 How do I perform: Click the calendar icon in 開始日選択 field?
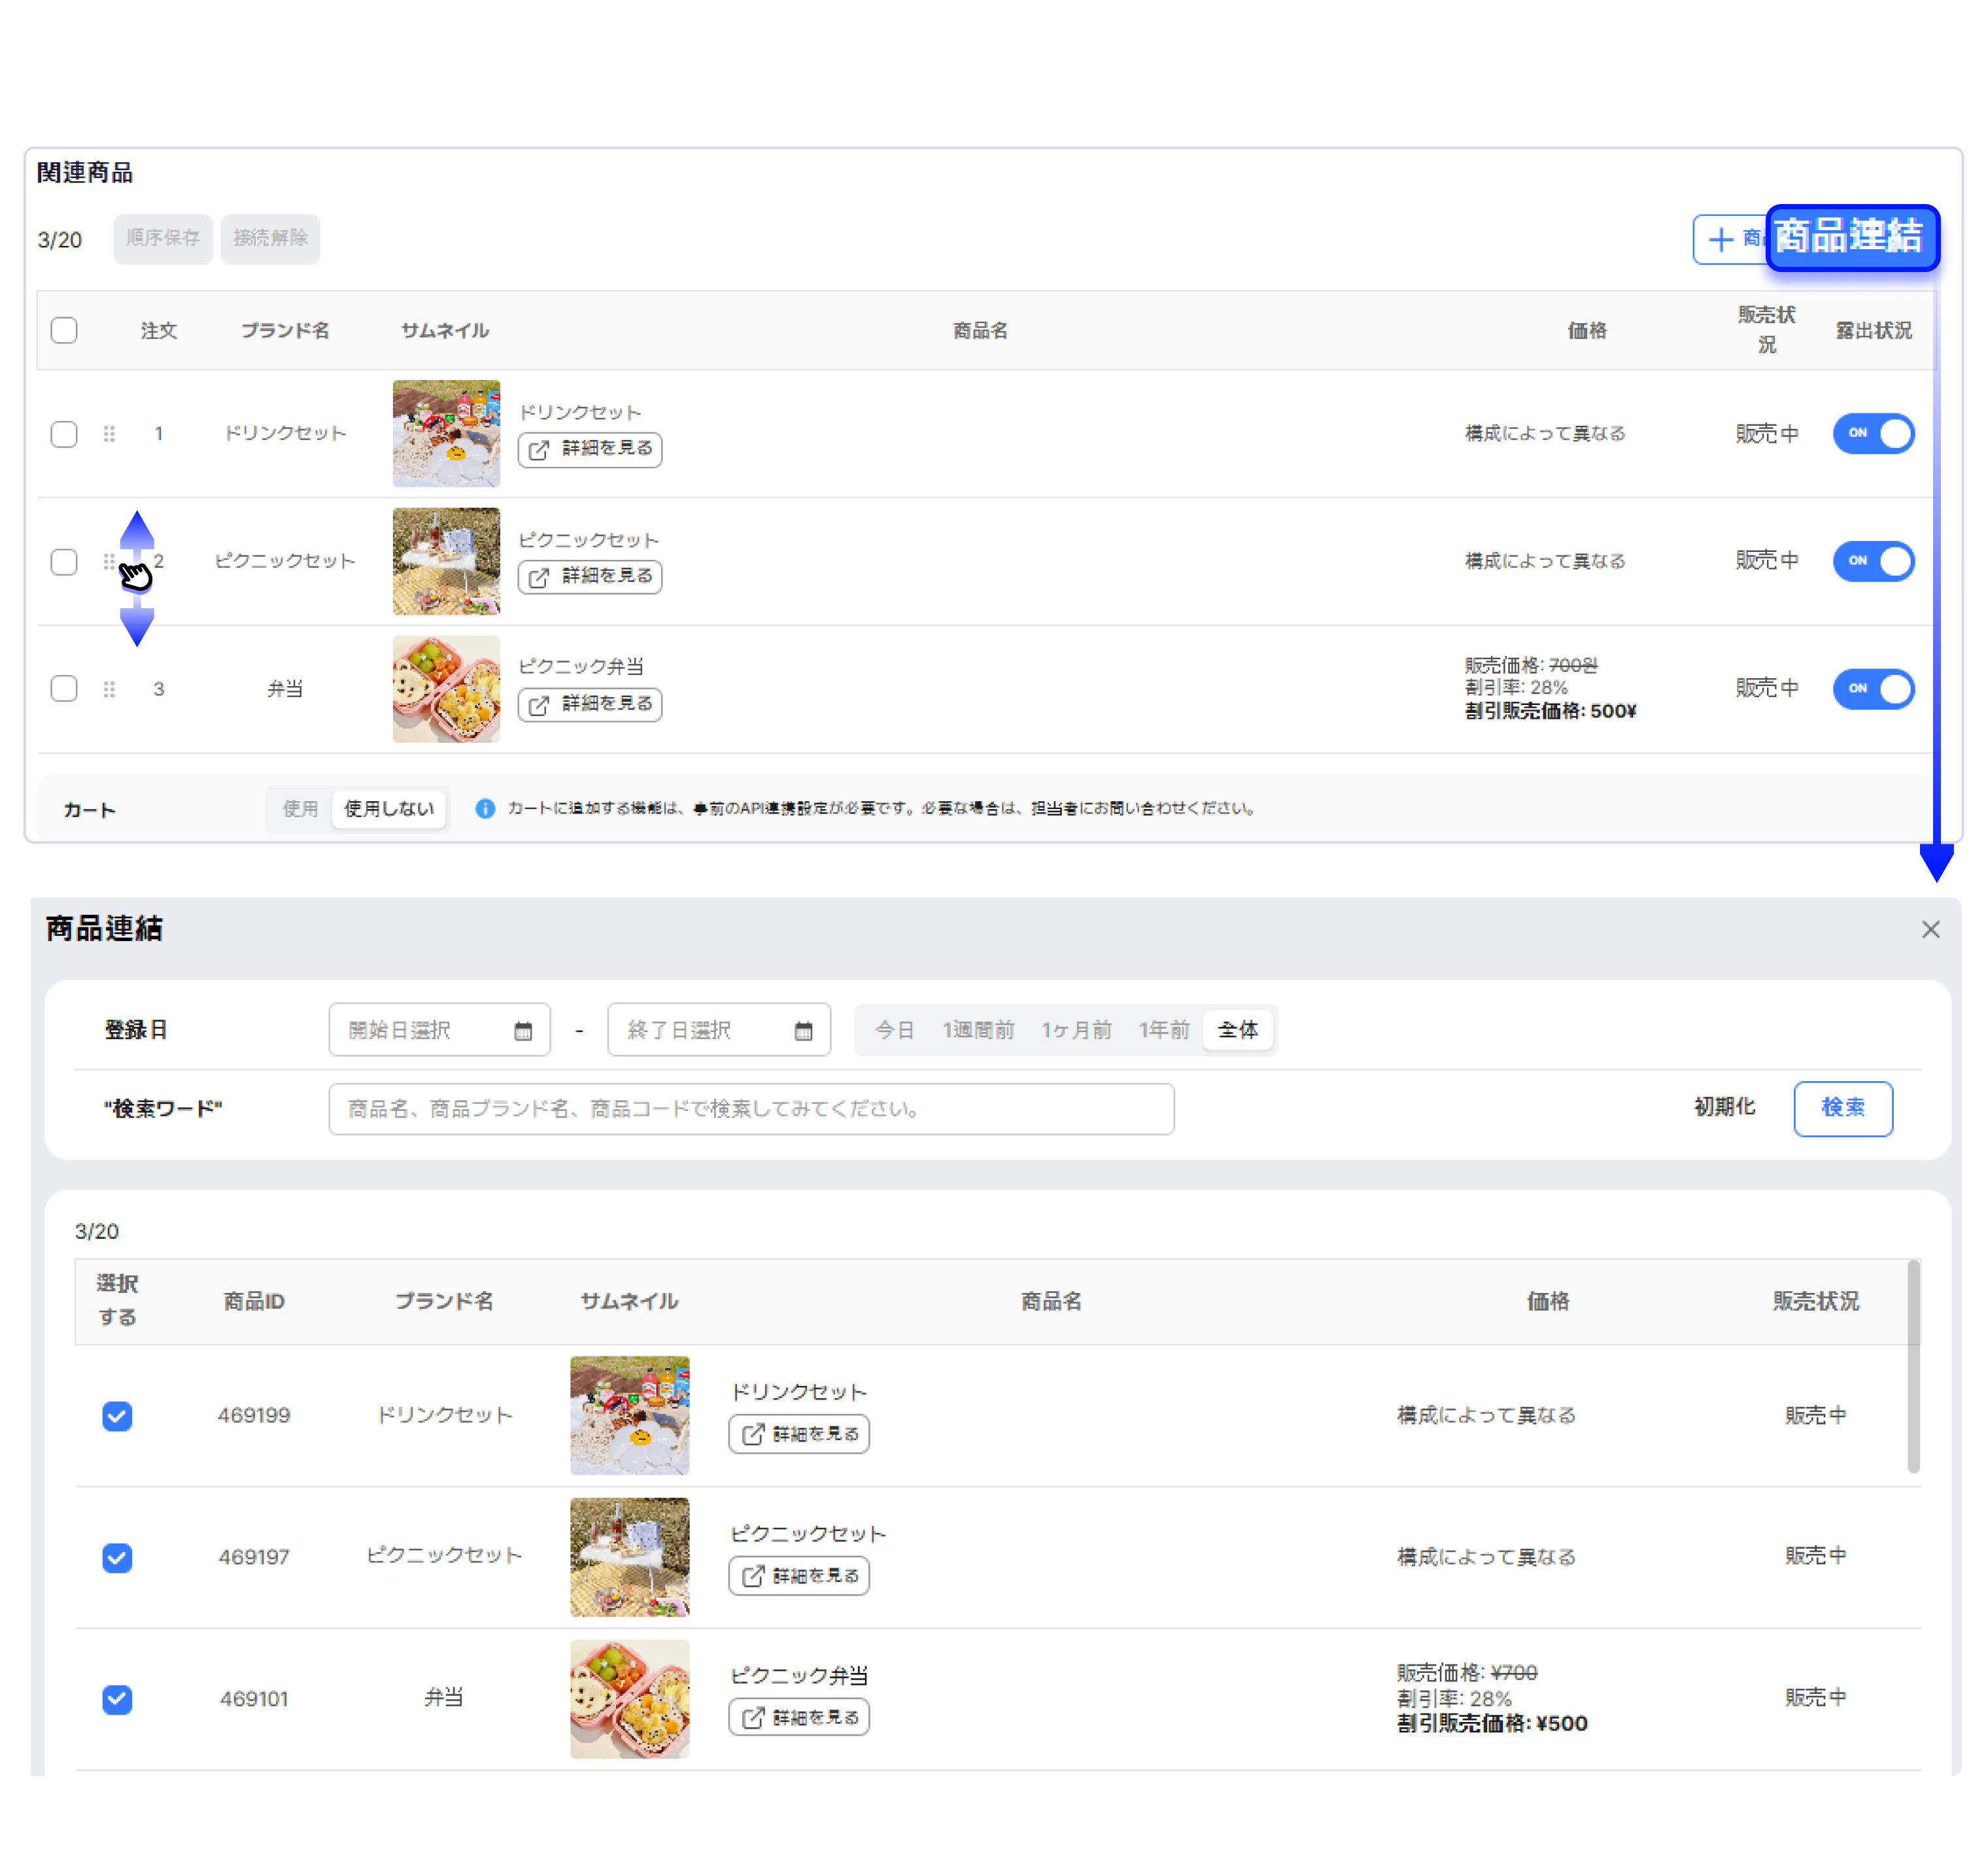tap(523, 1031)
